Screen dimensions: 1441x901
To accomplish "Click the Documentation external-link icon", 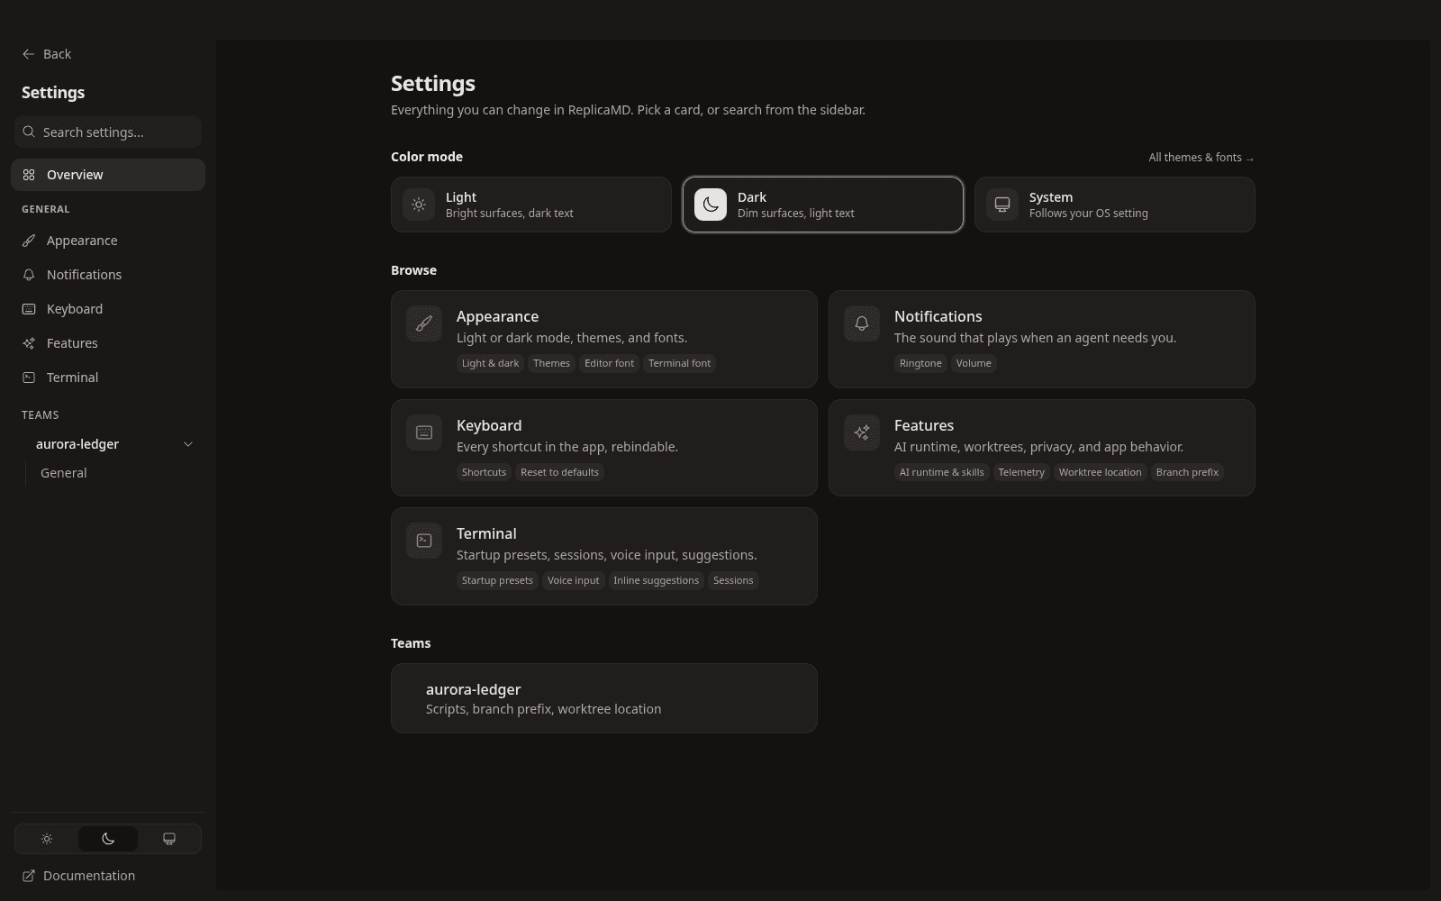I will 29,876.
